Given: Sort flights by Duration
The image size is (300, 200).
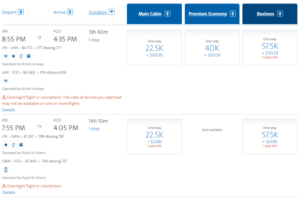Looking at the screenshot, I should (101, 12).
